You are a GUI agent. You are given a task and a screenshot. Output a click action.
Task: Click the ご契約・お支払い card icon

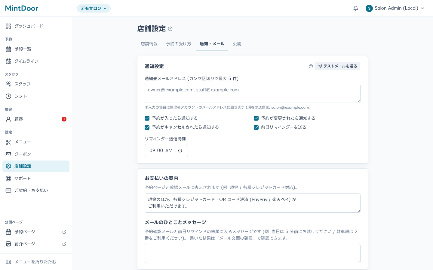click(x=8, y=190)
